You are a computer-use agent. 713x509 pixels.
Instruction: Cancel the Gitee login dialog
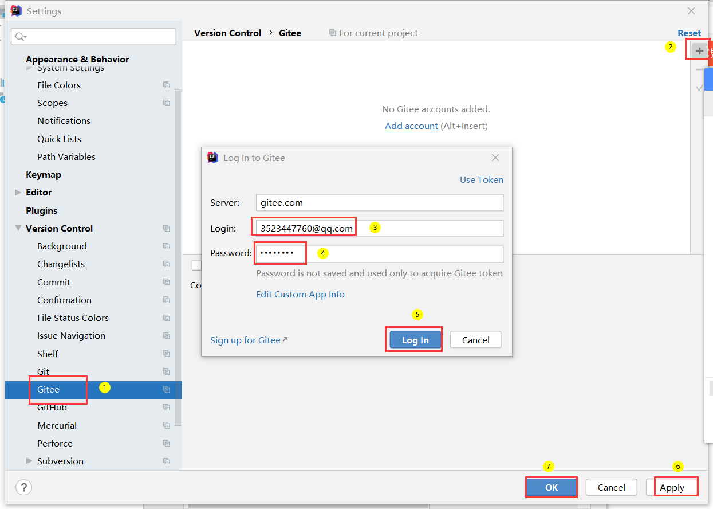(475, 340)
